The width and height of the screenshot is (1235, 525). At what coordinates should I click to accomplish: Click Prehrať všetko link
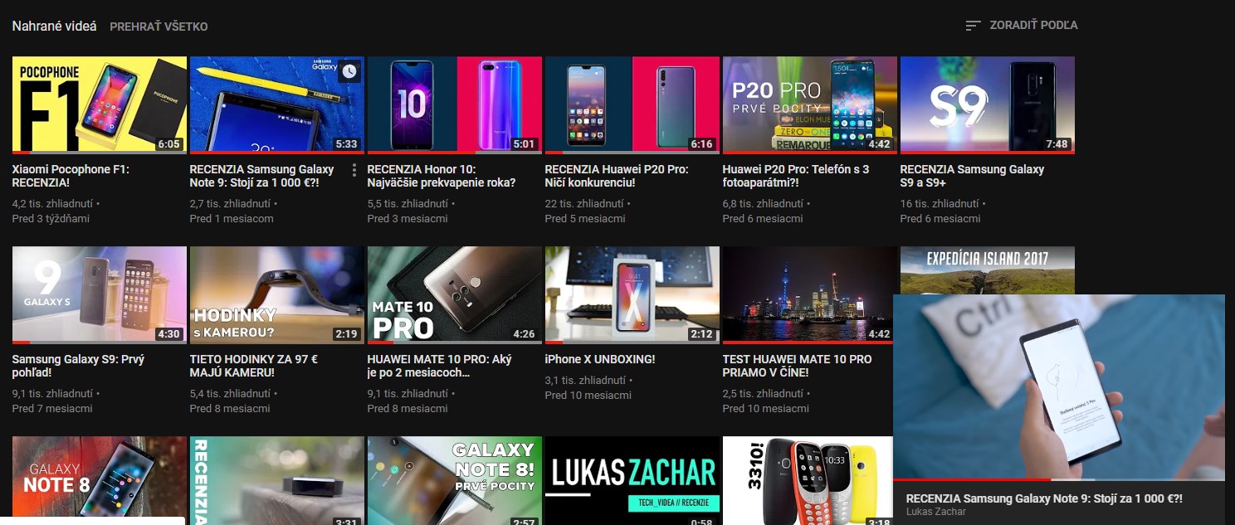click(x=159, y=27)
